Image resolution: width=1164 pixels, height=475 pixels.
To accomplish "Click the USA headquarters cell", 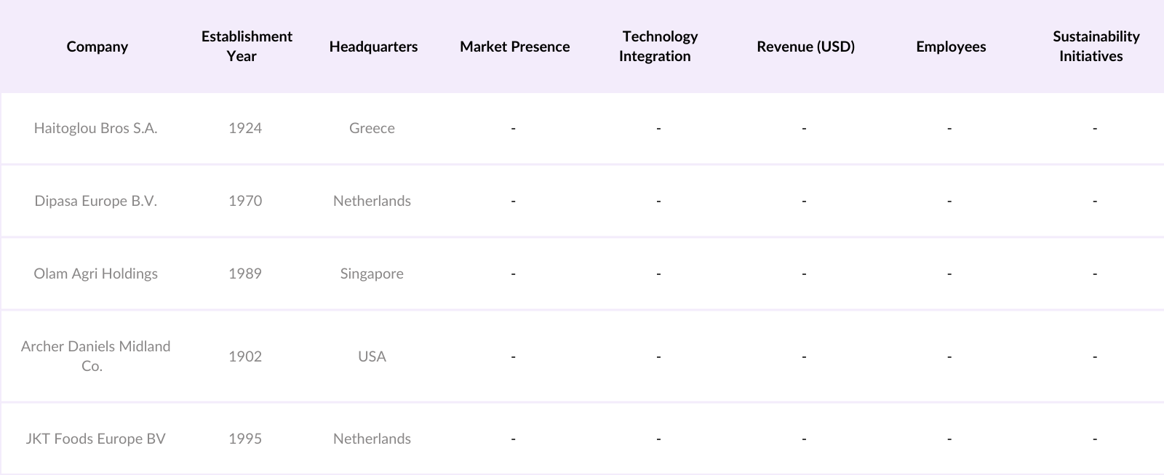I will [372, 356].
